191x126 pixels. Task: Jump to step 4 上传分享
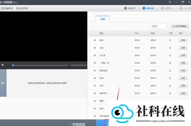pos(185,8)
